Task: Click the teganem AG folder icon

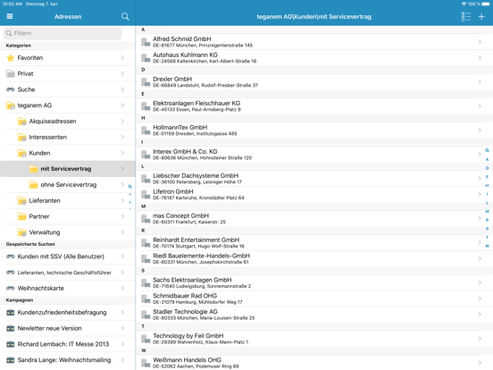Action: point(11,105)
